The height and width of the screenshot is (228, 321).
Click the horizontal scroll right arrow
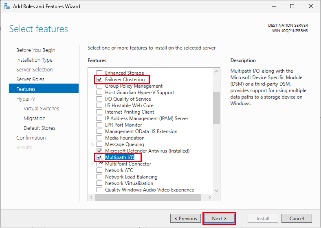(x=209, y=197)
